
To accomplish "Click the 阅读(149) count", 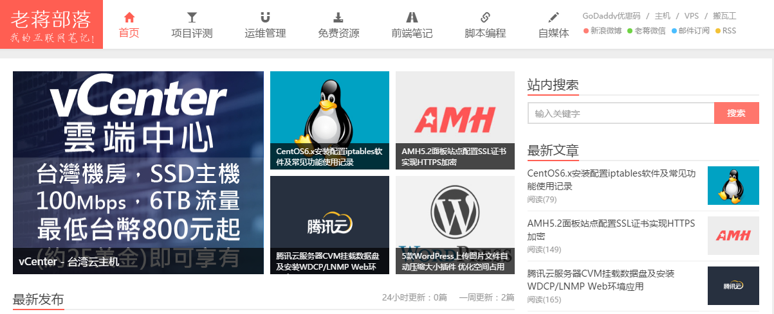I will 544,249.
